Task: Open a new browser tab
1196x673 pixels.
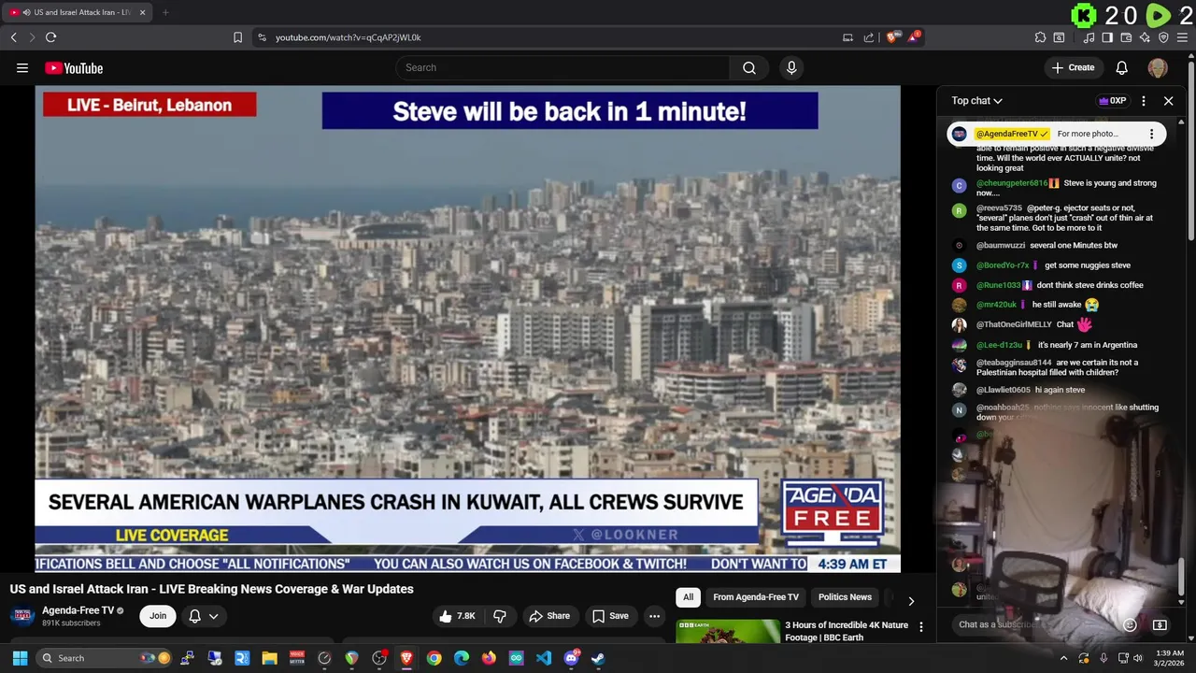Action: coord(165,12)
